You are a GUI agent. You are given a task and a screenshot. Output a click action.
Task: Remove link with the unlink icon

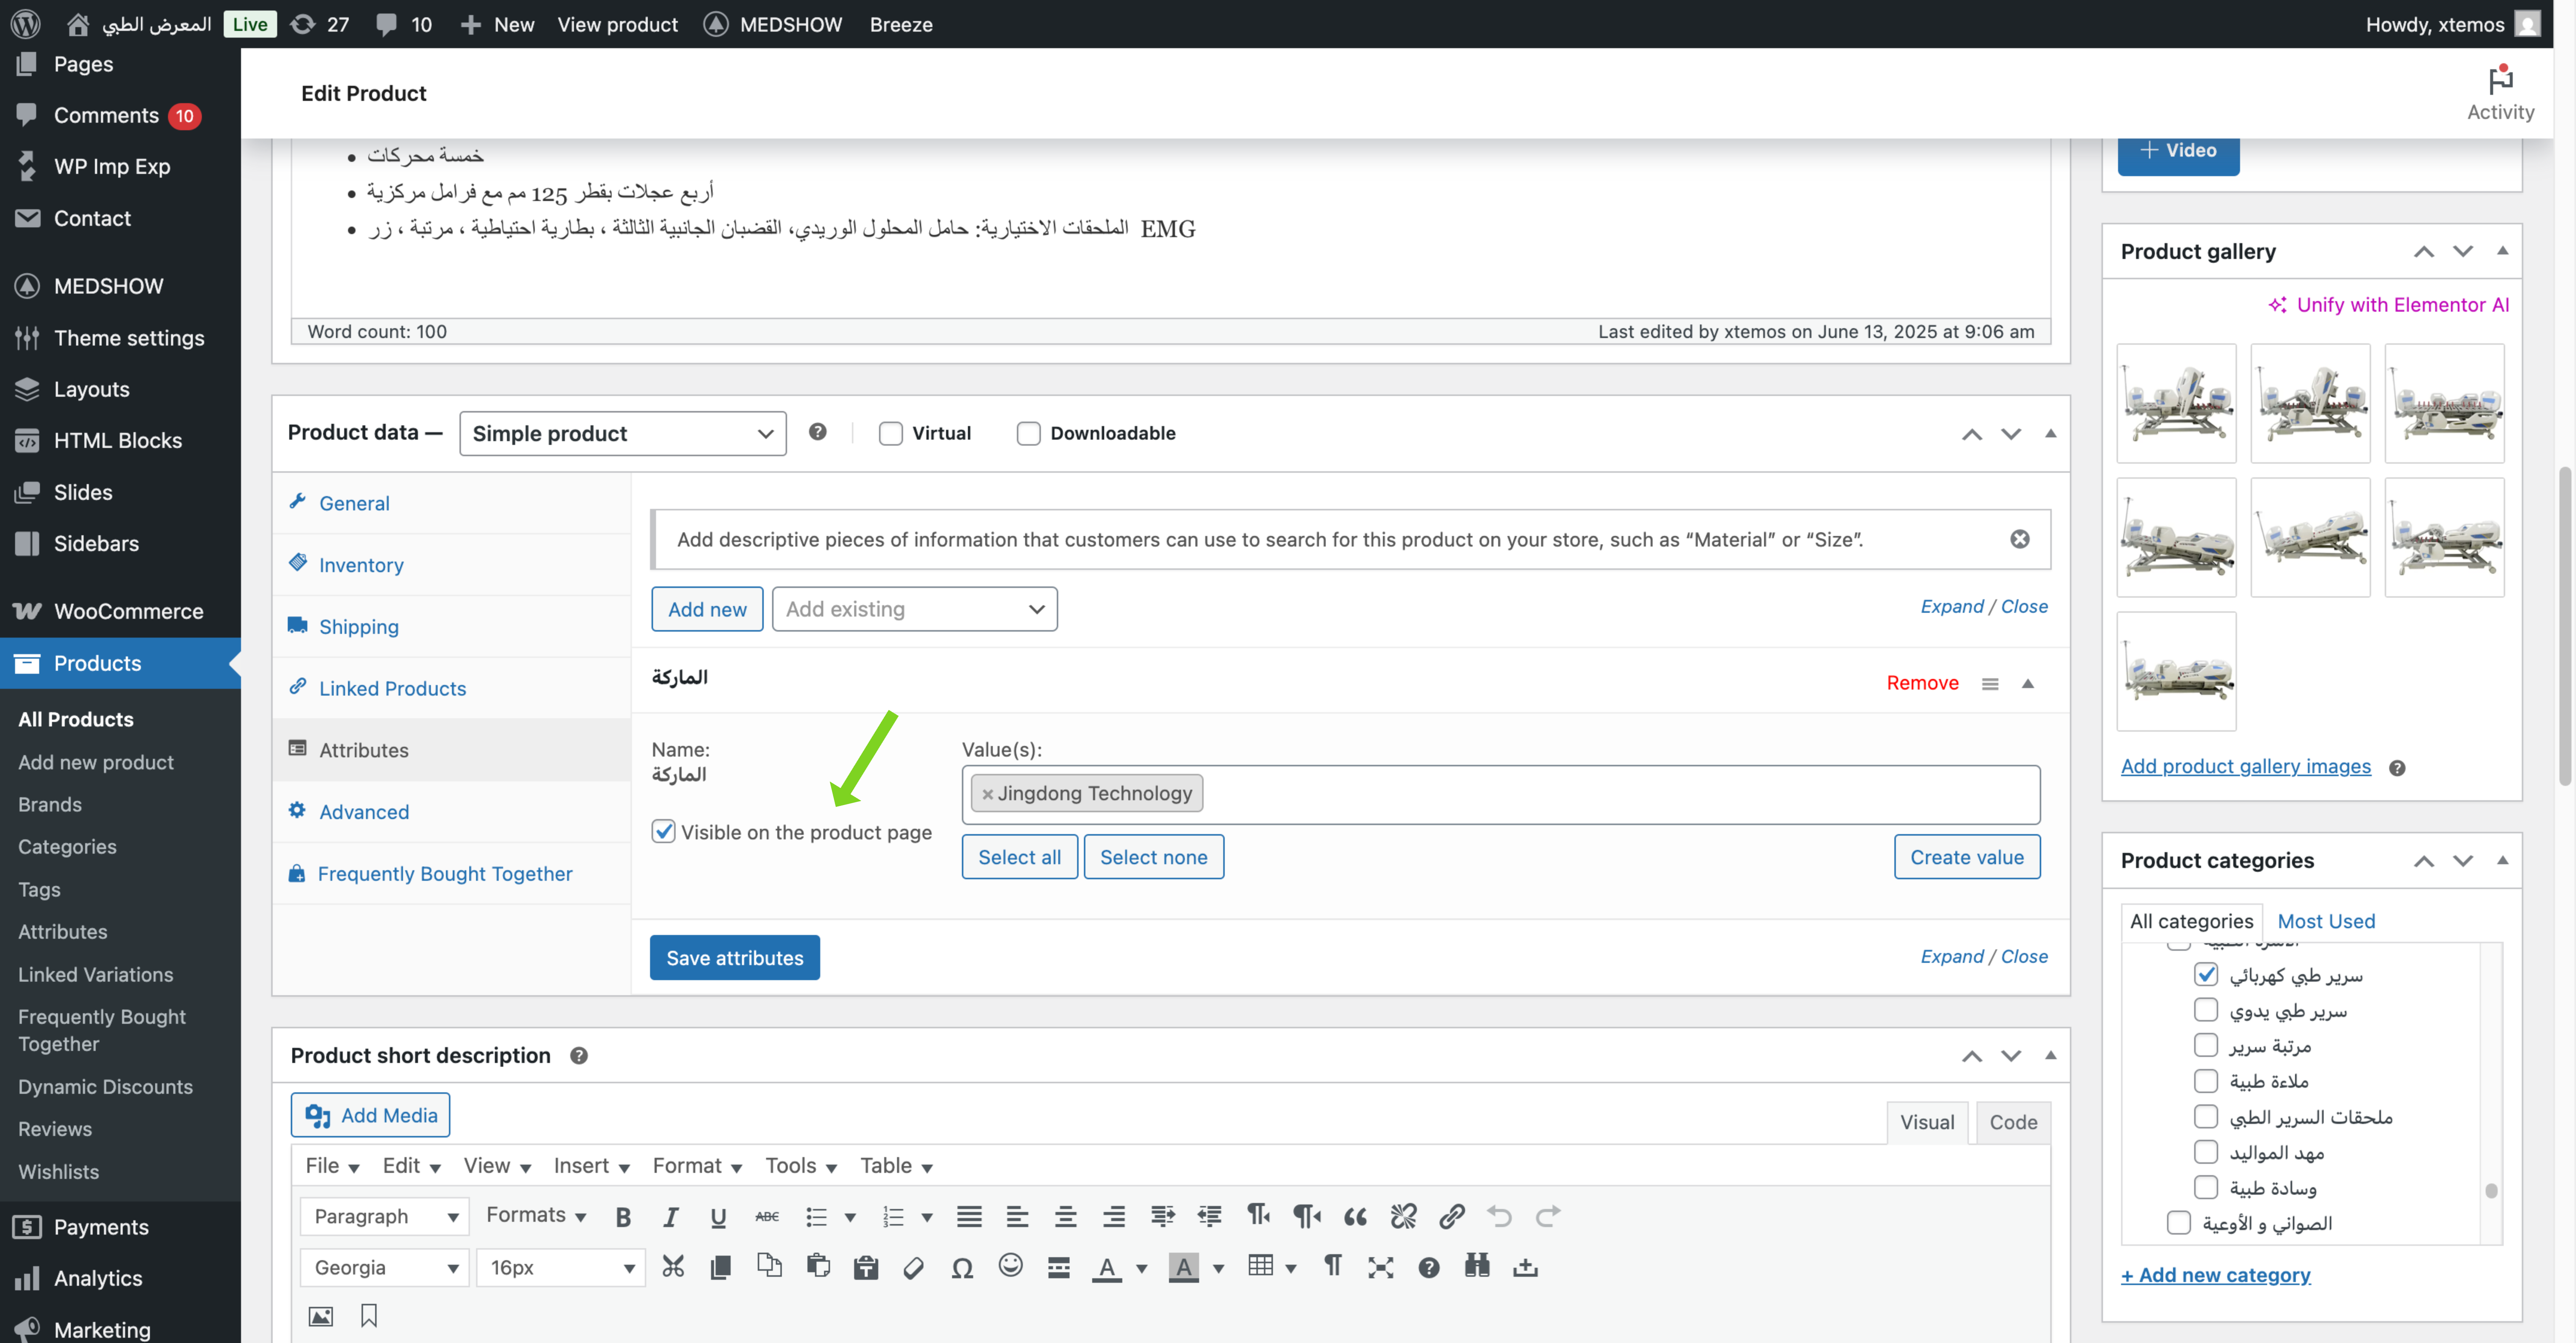[1404, 1216]
